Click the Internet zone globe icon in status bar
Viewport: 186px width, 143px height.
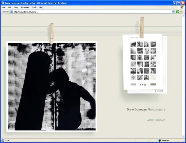(x=160, y=140)
